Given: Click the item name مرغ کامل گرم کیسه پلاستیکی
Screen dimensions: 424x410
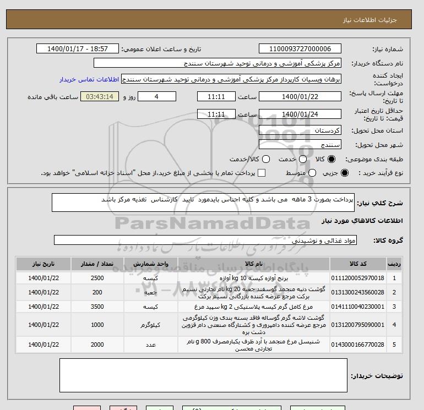Looking at the screenshot, I should [254, 307].
